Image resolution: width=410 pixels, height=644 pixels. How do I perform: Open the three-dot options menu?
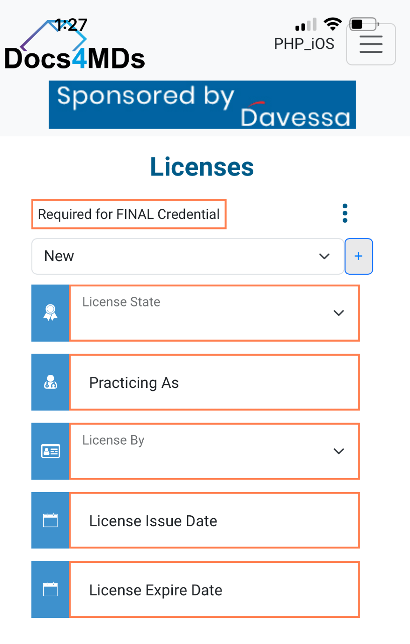click(x=345, y=213)
